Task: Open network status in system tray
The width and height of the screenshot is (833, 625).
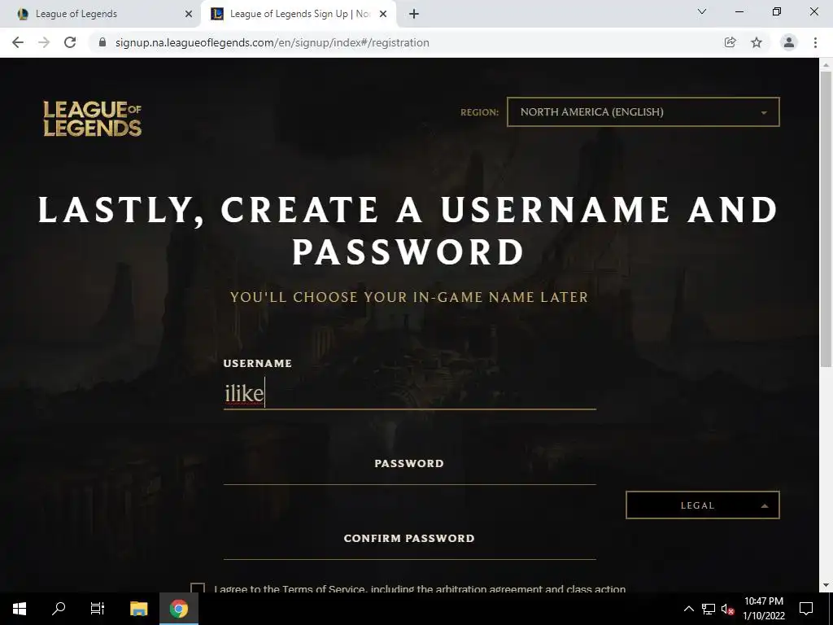Action: (x=709, y=609)
